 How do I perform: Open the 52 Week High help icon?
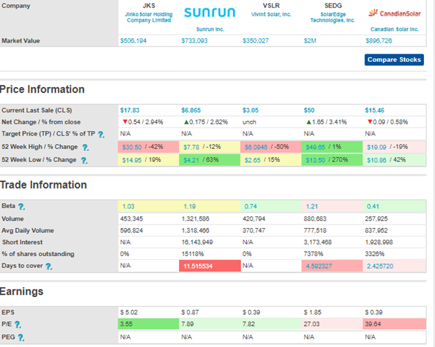85,147
